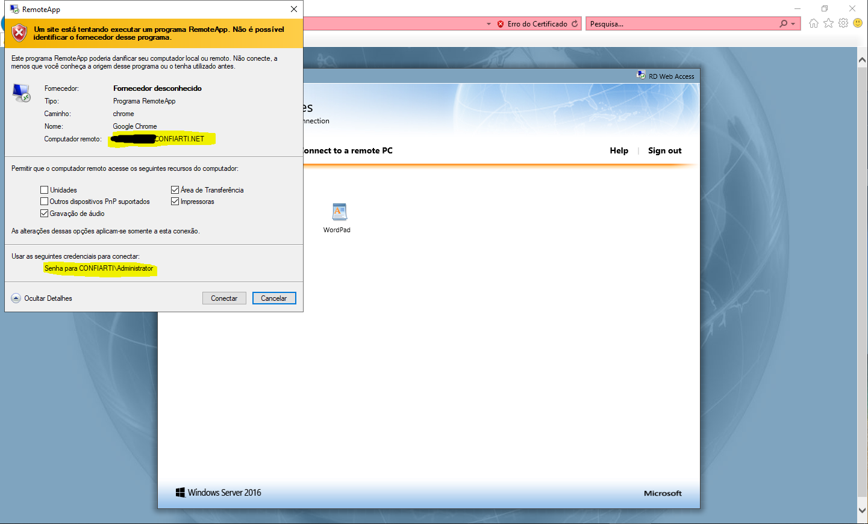Click Senha para CONFIARTI\Administrator text
The height and width of the screenshot is (524, 868).
(x=99, y=268)
